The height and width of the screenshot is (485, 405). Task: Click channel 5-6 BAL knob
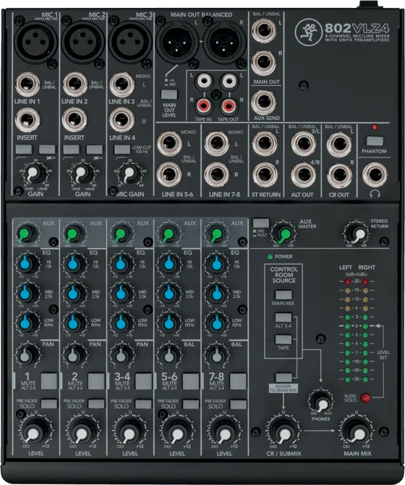[169, 355]
